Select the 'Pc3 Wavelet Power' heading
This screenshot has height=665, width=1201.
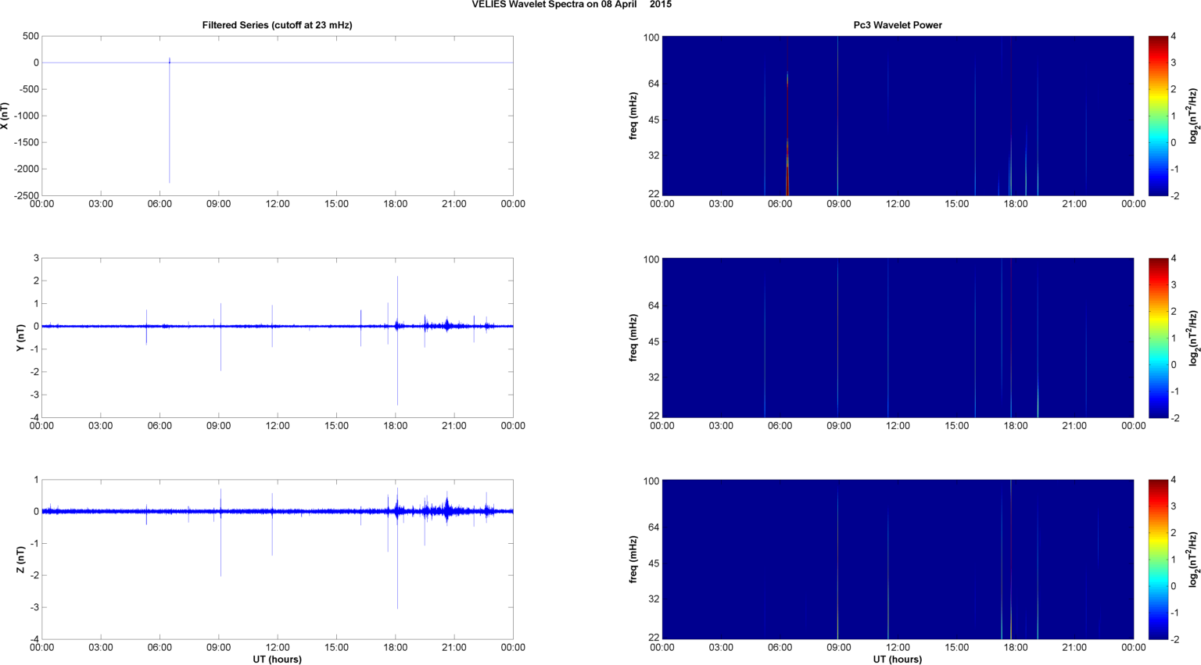coord(898,25)
